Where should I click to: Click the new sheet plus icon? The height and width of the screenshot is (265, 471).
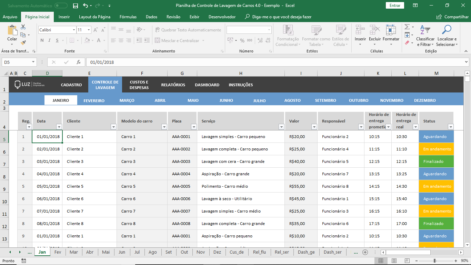coord(365,252)
